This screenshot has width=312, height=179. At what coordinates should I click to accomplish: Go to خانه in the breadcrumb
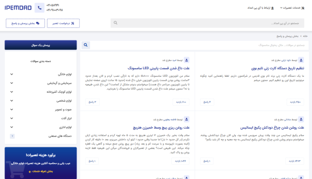point(305,36)
